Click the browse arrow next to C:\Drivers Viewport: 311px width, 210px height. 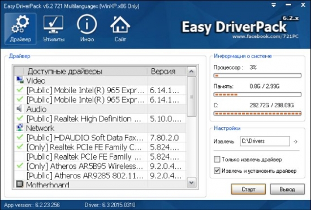[296, 142]
